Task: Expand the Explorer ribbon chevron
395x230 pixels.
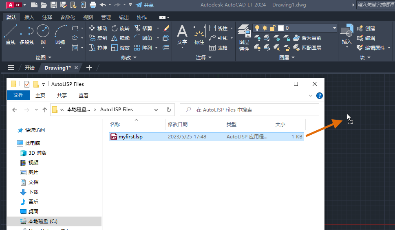Action: tap(310, 96)
